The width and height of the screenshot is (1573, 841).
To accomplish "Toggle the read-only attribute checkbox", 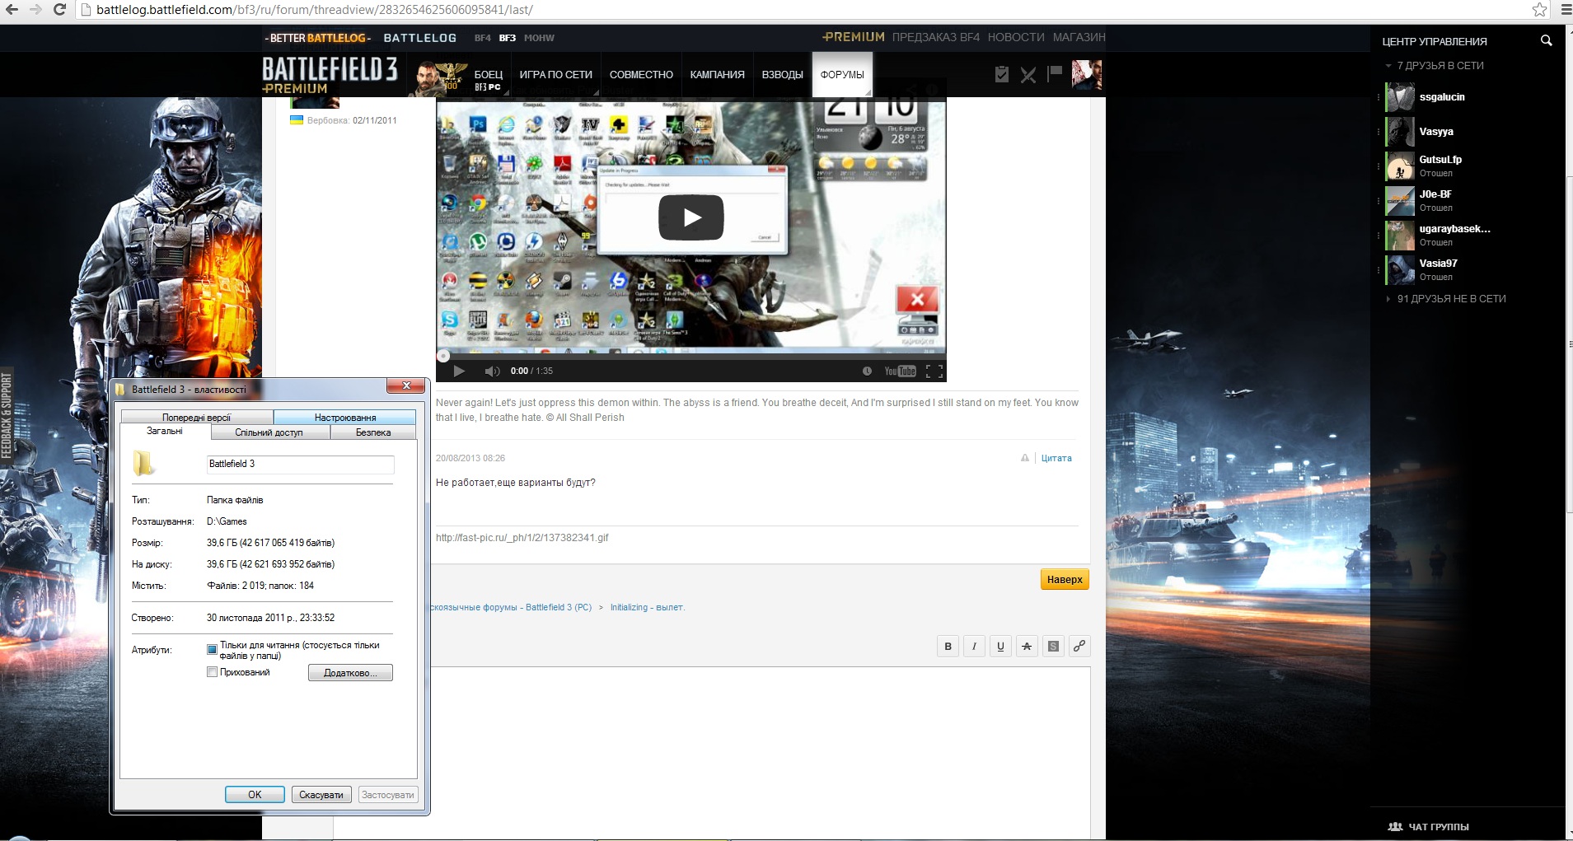I will coord(212,650).
